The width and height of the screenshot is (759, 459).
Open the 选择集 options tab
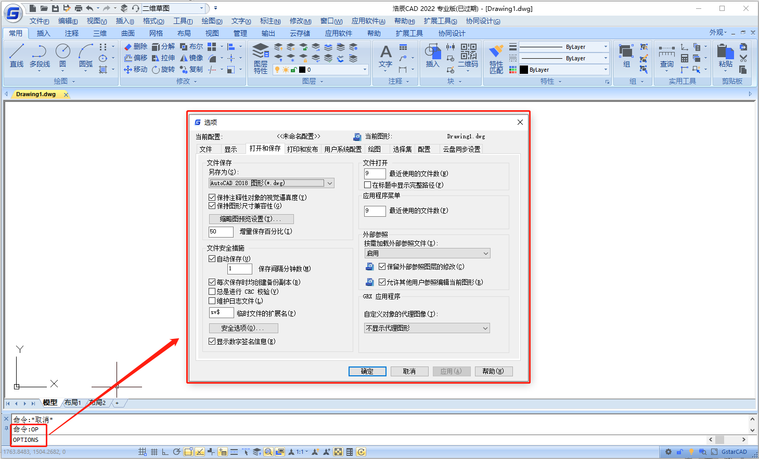tap(402, 149)
